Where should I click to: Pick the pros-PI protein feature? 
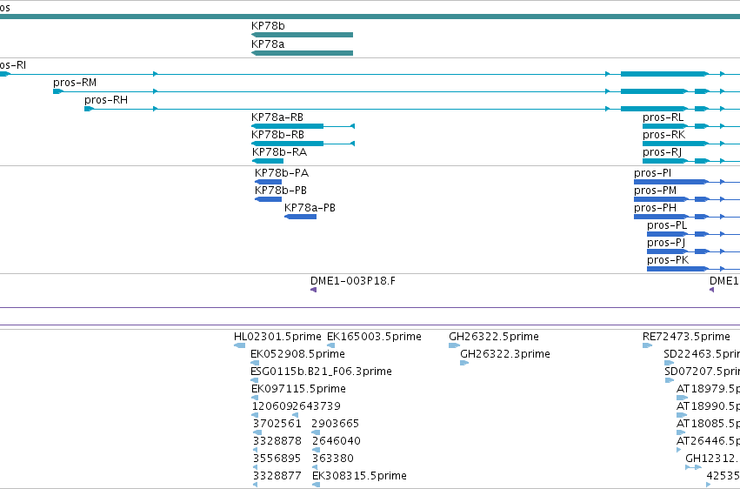tap(687, 182)
